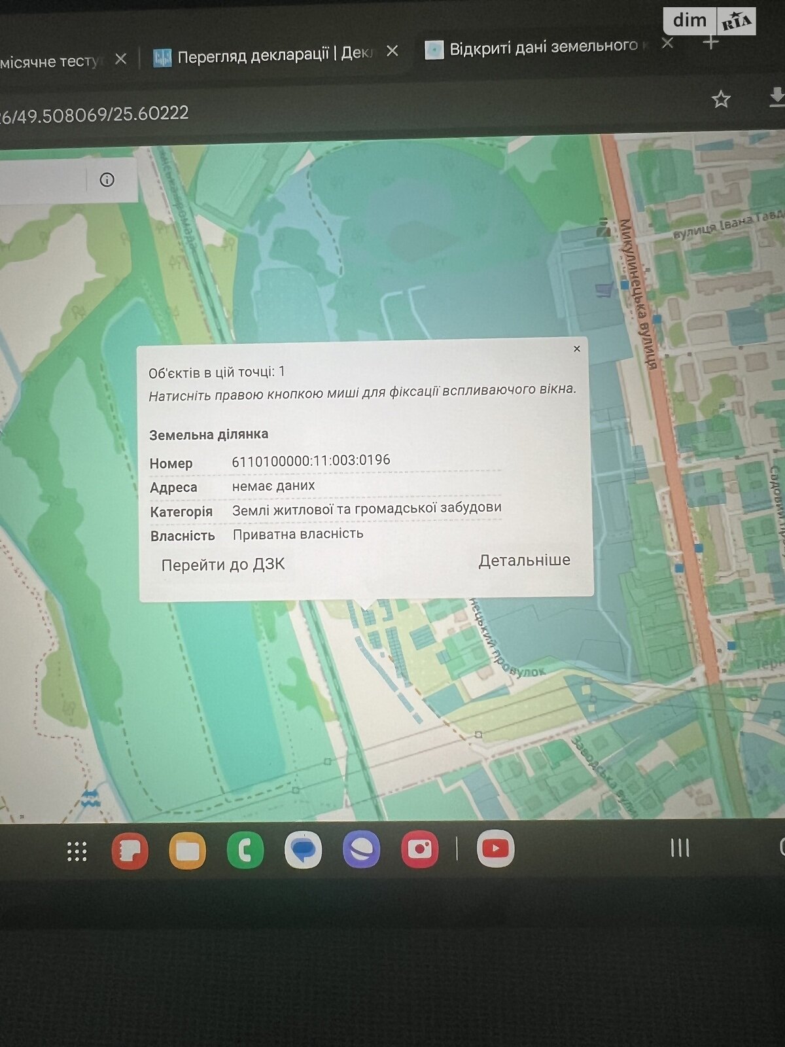Image resolution: width=785 pixels, height=1047 pixels.
Task: Close the land parcel info popup
Action: (x=576, y=349)
